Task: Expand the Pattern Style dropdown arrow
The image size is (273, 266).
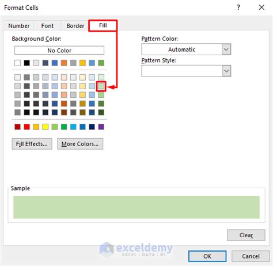Action: 226,71
